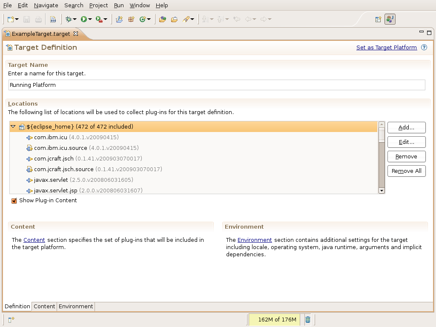Click the Previous Annotation icon
Screen dimensions: 436x327
tap(220, 19)
